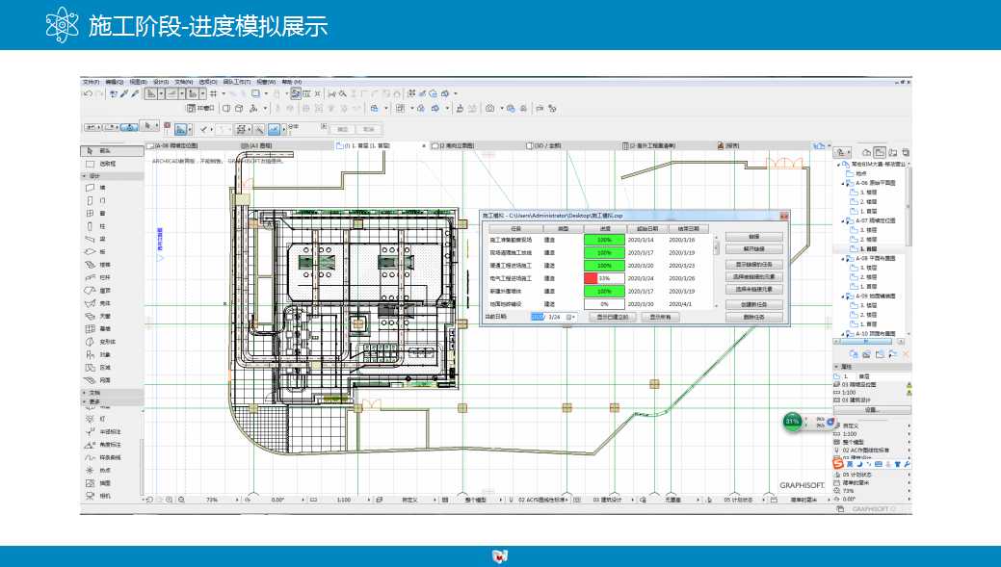The width and height of the screenshot is (1001, 567).
Task: Click the 33% red progress bar
Action: click(x=591, y=278)
